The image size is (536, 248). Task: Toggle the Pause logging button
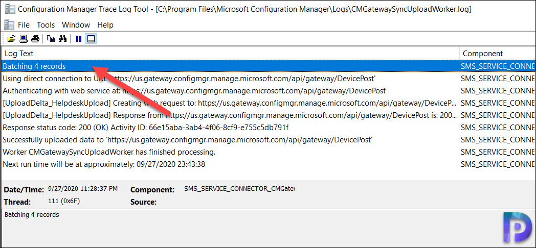79,39
